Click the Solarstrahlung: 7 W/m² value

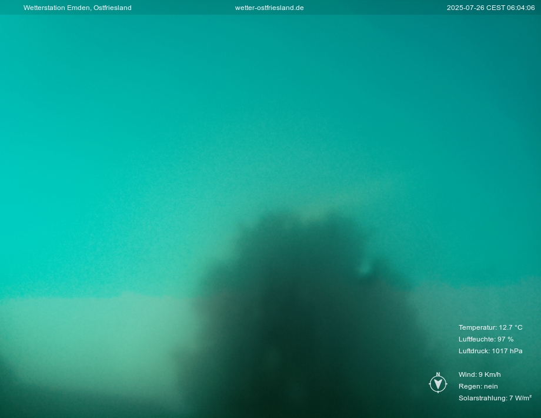[495, 398]
